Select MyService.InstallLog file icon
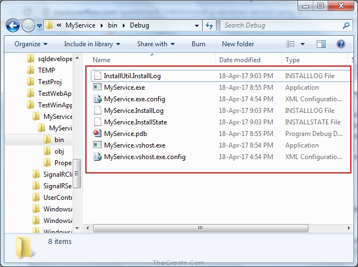This screenshot has height=267, width=358. (97, 110)
